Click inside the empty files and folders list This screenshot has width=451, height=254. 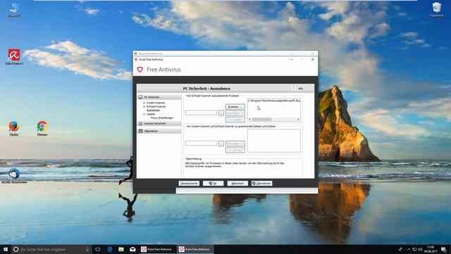pos(274,140)
